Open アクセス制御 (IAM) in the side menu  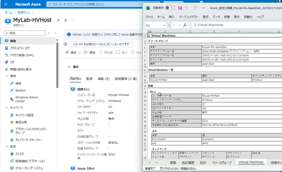(22, 55)
